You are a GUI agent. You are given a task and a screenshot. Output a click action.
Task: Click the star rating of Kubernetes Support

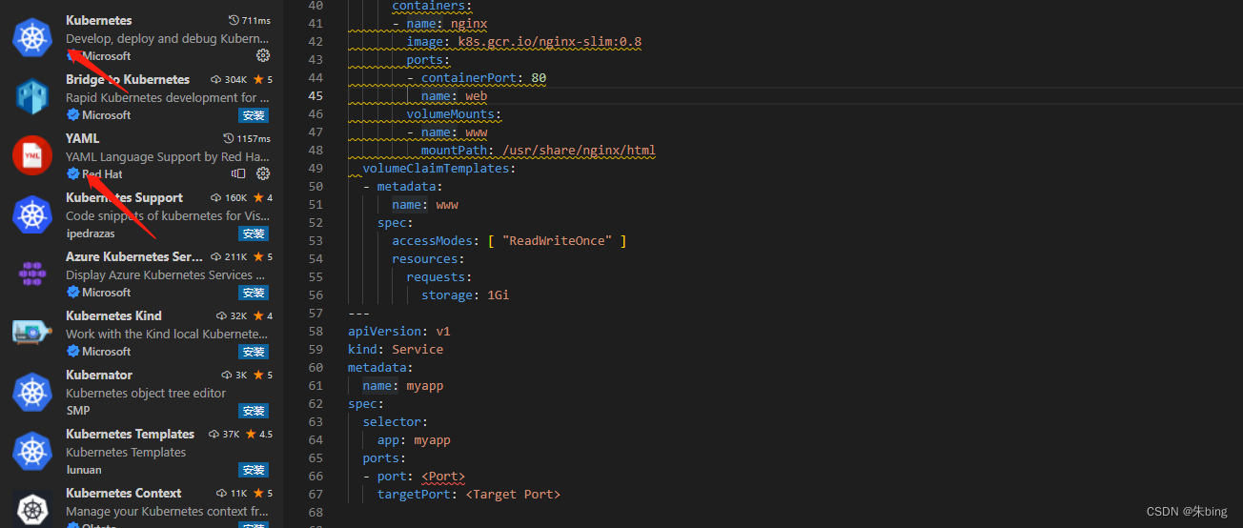click(262, 197)
